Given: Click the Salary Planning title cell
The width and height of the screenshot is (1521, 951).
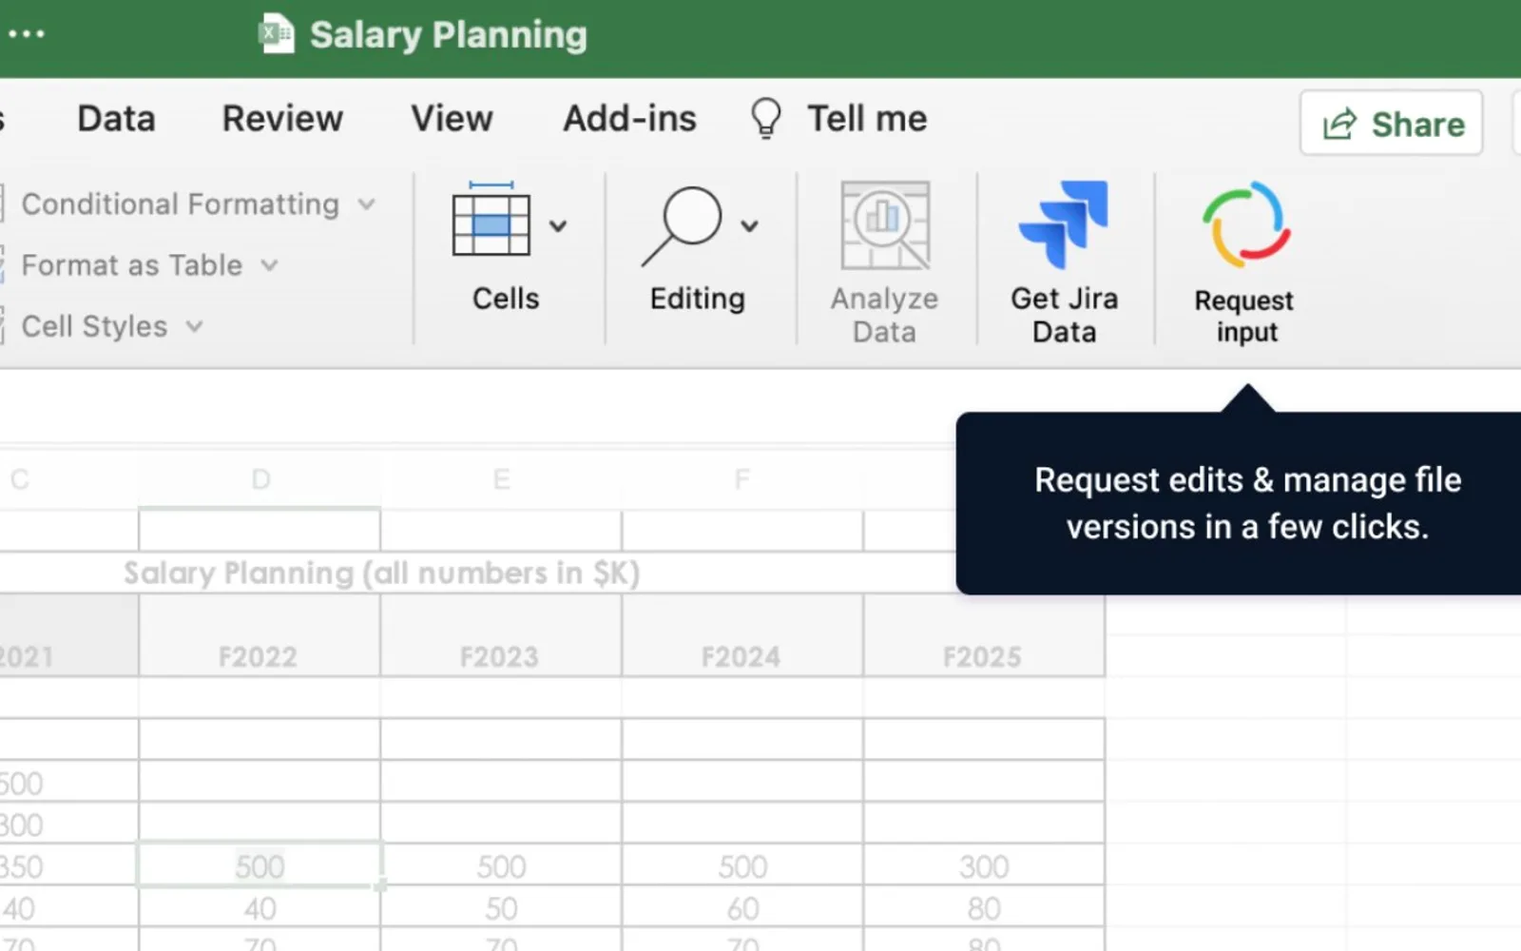Looking at the screenshot, I should 381,573.
